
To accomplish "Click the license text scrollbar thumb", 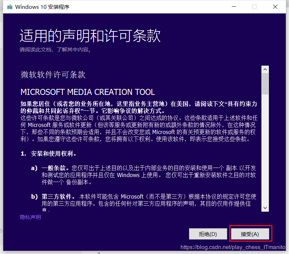I will (265, 84).
